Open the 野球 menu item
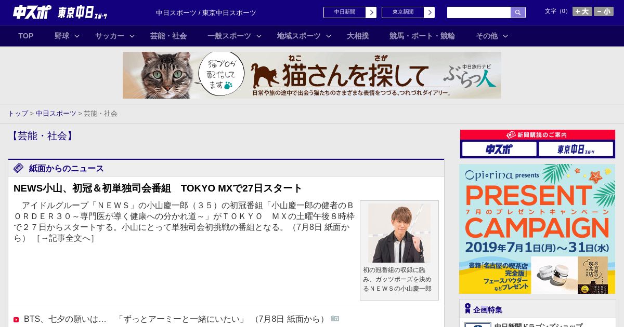The image size is (624, 327). [x=62, y=36]
